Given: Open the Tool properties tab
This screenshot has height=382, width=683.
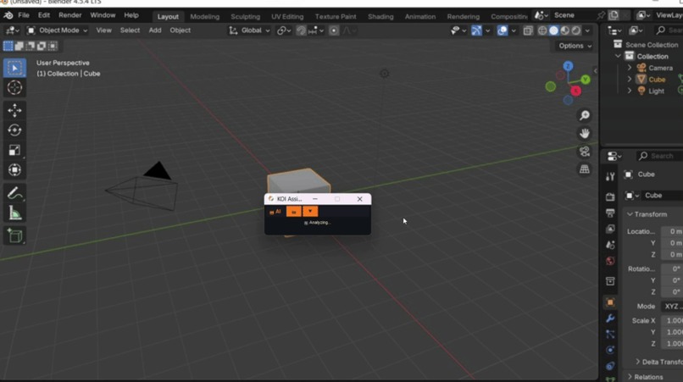Looking at the screenshot, I should [610, 176].
